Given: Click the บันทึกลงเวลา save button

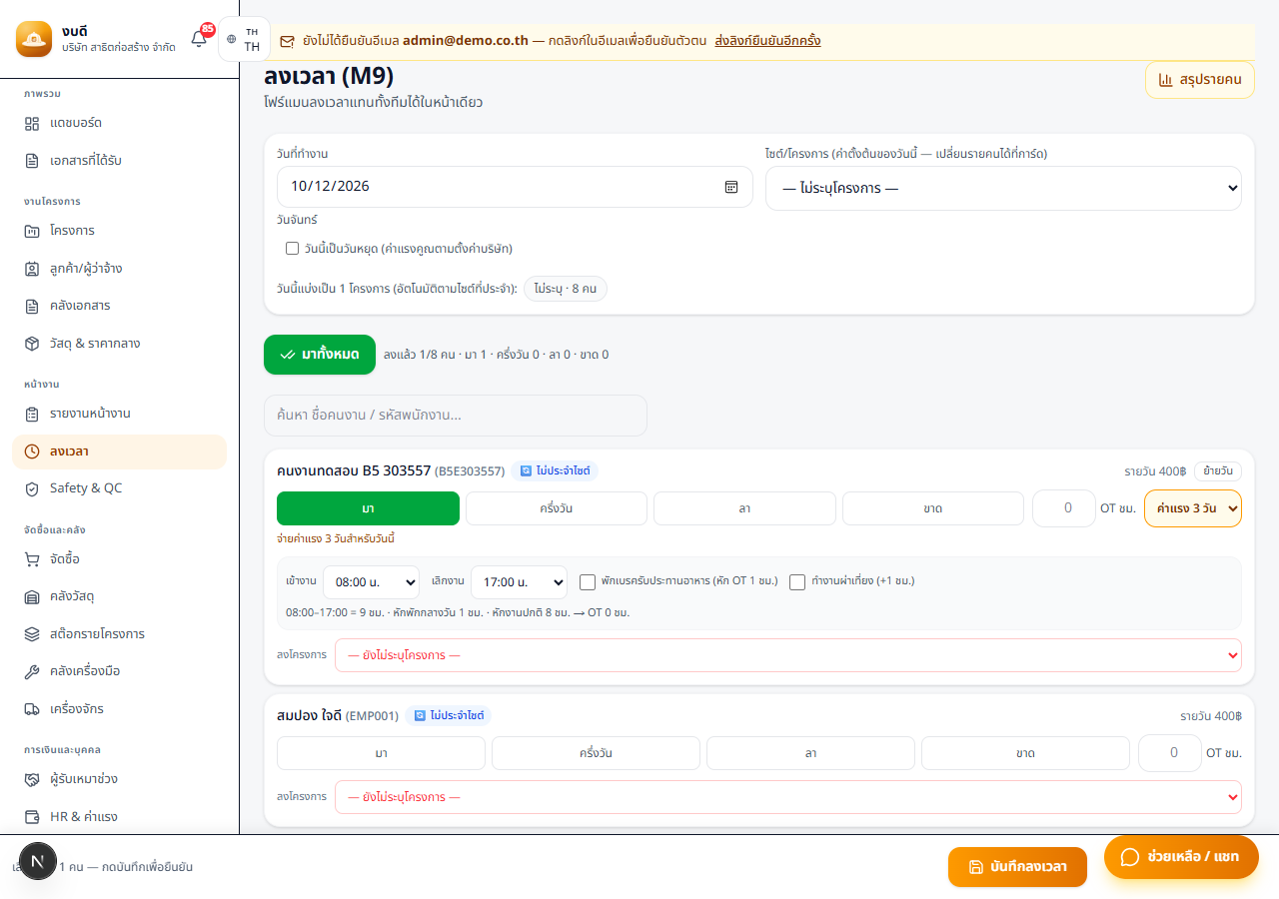Looking at the screenshot, I should point(1017,867).
